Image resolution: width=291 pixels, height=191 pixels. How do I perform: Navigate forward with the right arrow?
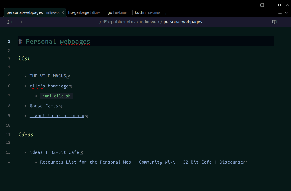pyautogui.click(x=20, y=22)
